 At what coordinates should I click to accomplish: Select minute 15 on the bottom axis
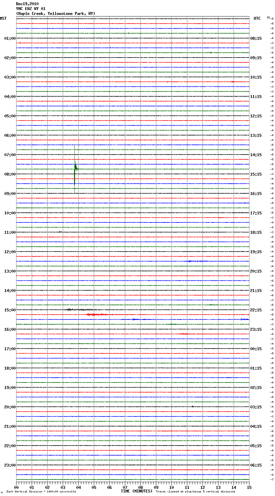(249, 487)
